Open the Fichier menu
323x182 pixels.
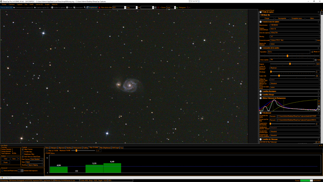tap(4, 4)
